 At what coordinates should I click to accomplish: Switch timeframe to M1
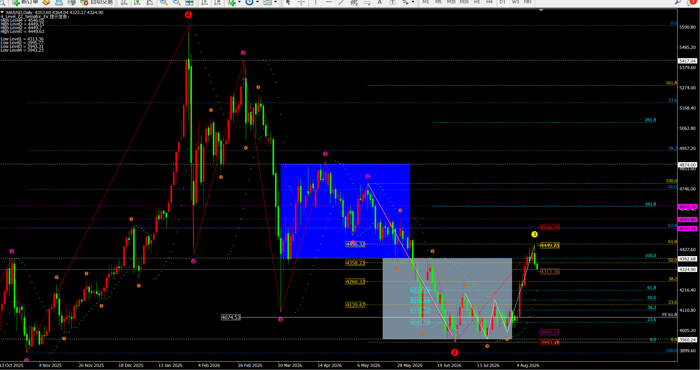coord(426,2)
